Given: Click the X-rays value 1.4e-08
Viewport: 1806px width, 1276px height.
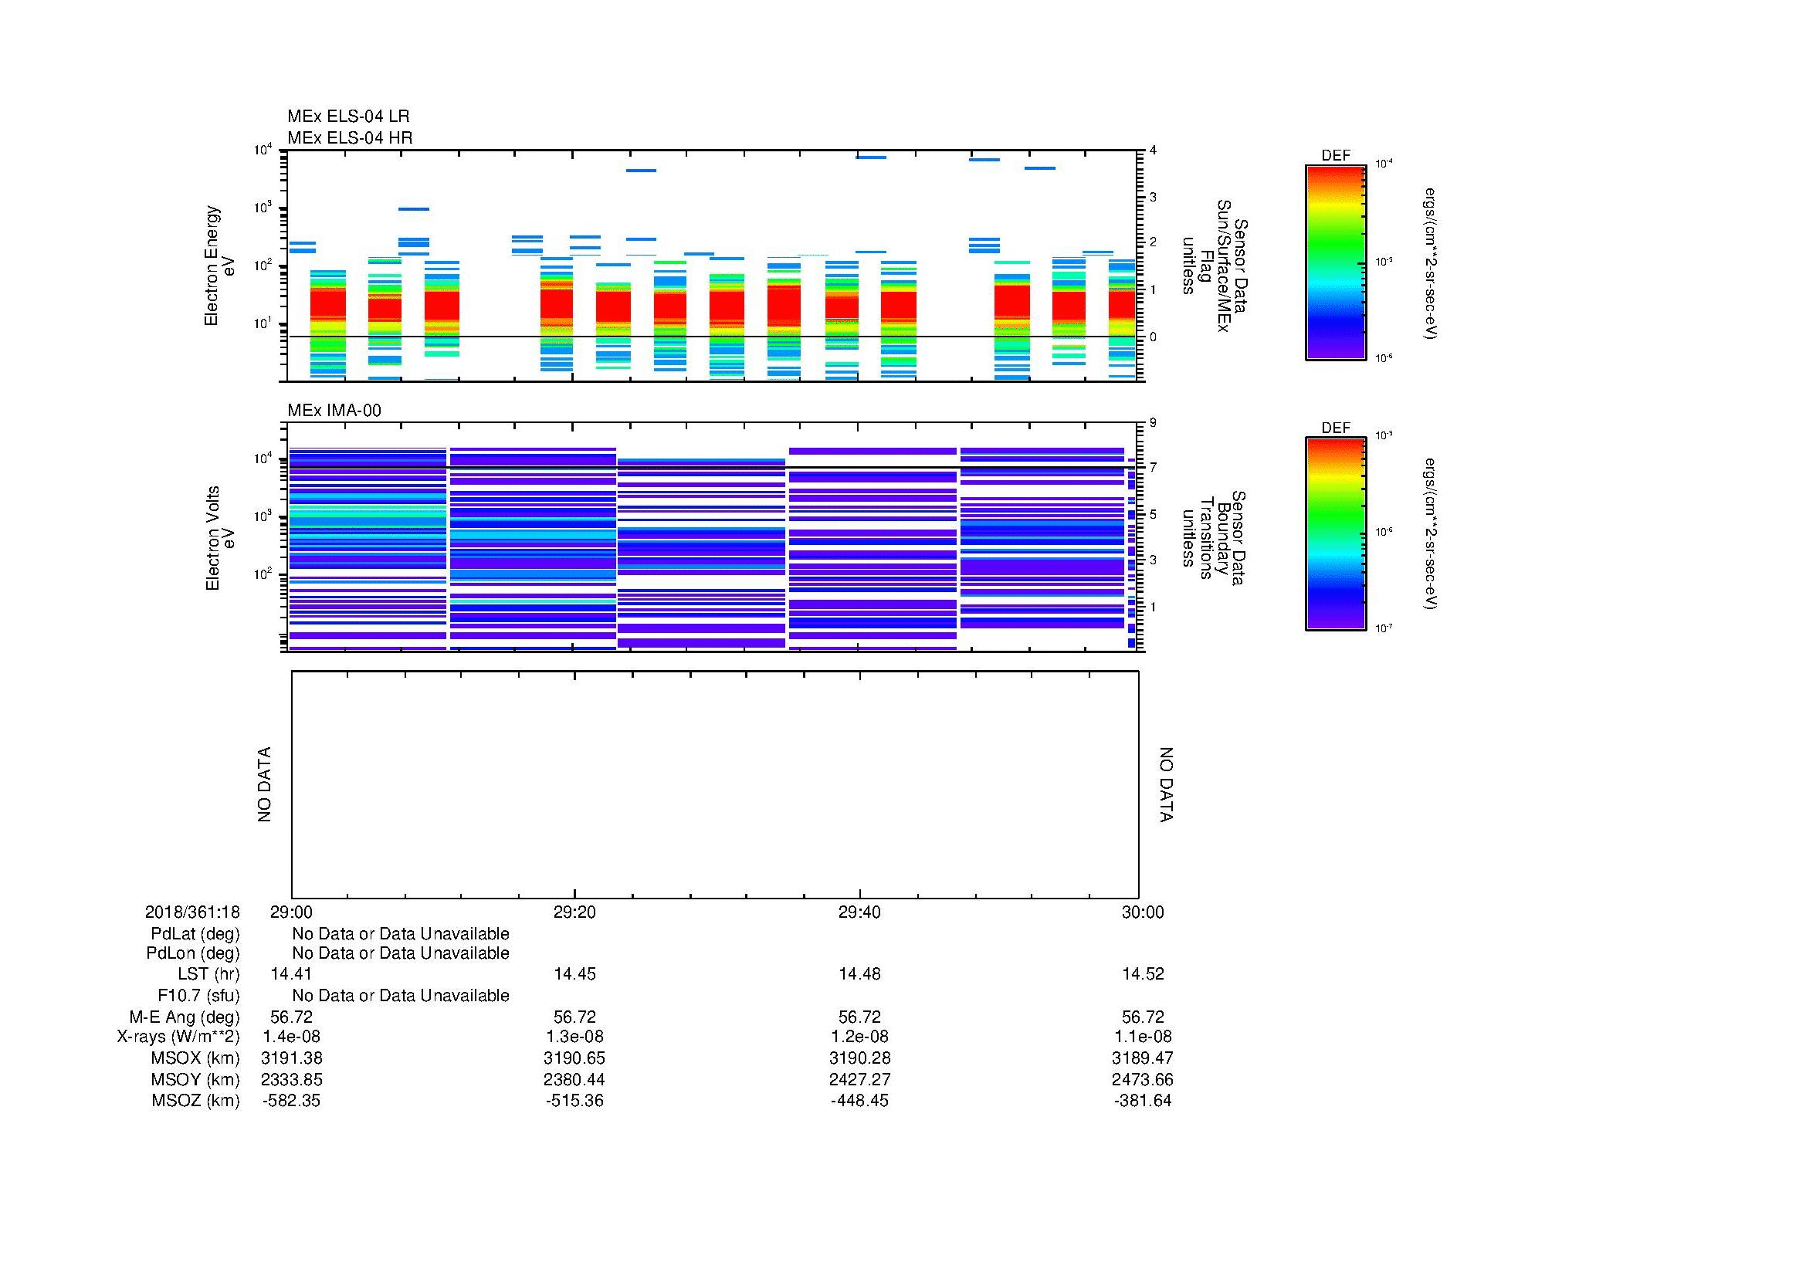Looking at the screenshot, I should pyautogui.click(x=291, y=1037).
